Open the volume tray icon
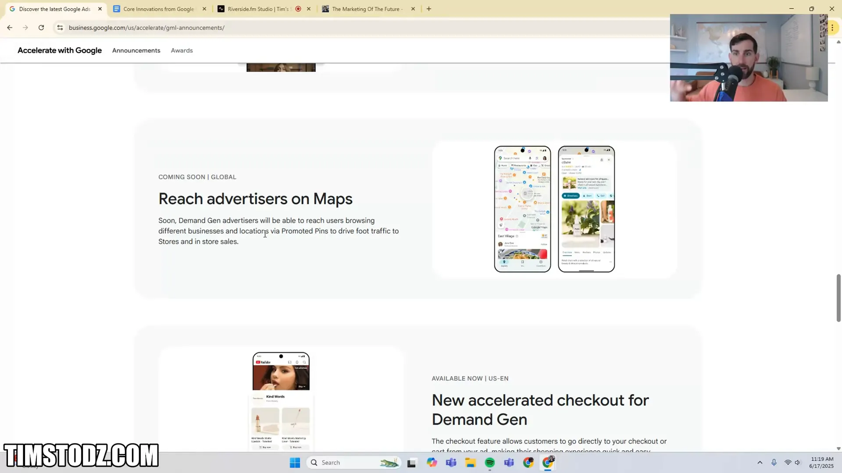The height and width of the screenshot is (473, 842). coord(798,462)
